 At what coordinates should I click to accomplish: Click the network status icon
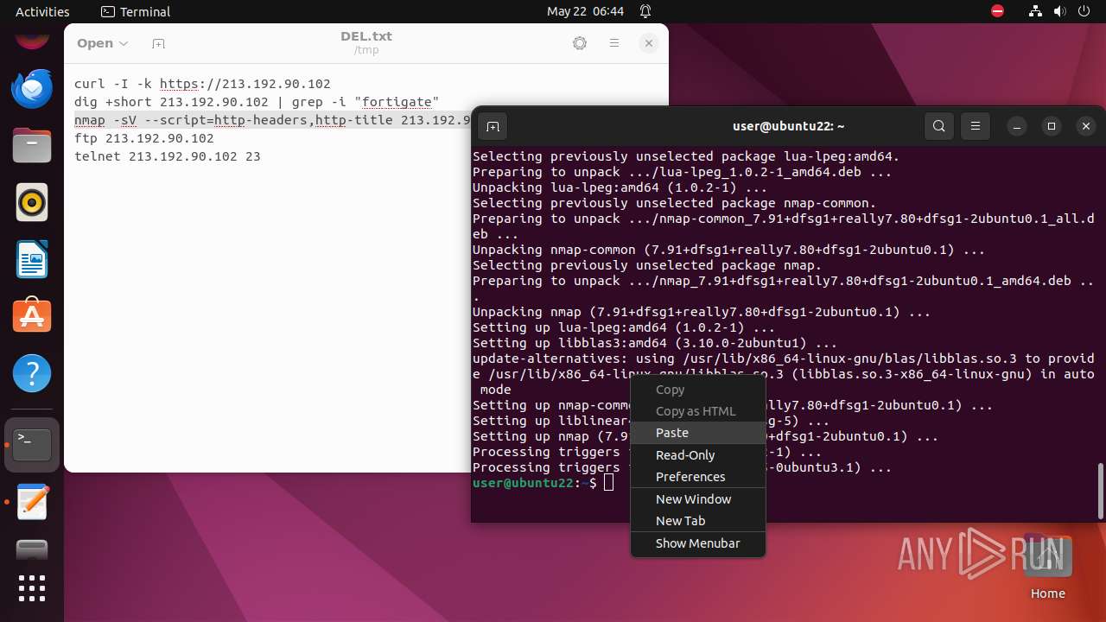[x=1035, y=11]
